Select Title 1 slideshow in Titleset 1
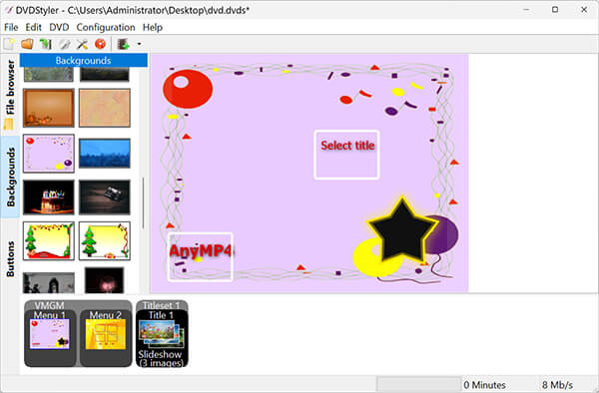599x393 pixels. point(162,338)
